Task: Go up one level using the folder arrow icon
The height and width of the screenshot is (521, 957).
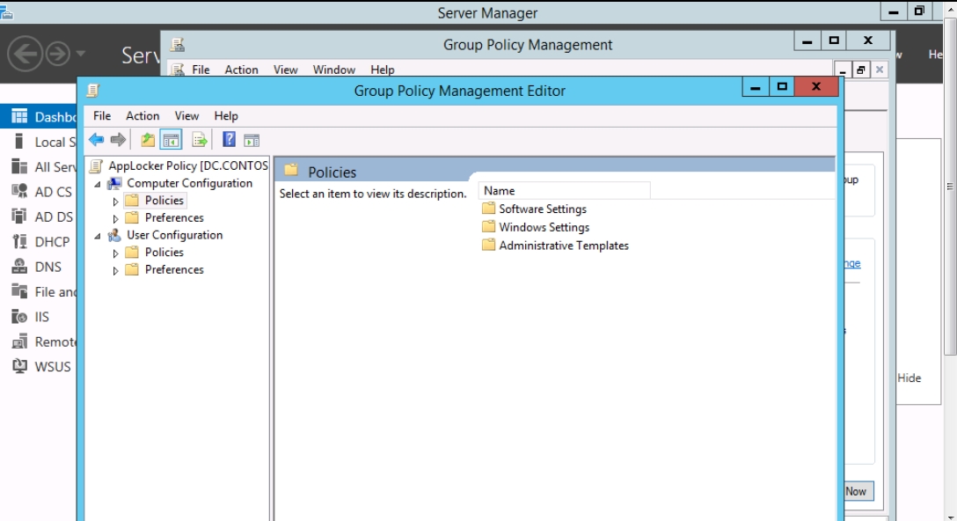Action: pos(148,140)
